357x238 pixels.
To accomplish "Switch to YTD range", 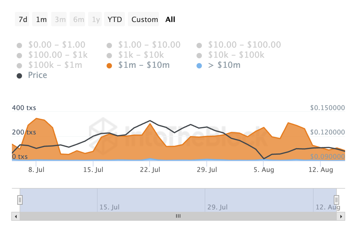I will point(115,20).
